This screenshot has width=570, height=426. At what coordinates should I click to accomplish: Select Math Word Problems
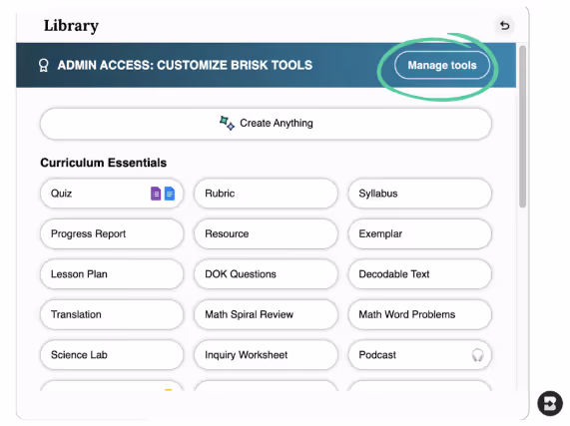420,314
